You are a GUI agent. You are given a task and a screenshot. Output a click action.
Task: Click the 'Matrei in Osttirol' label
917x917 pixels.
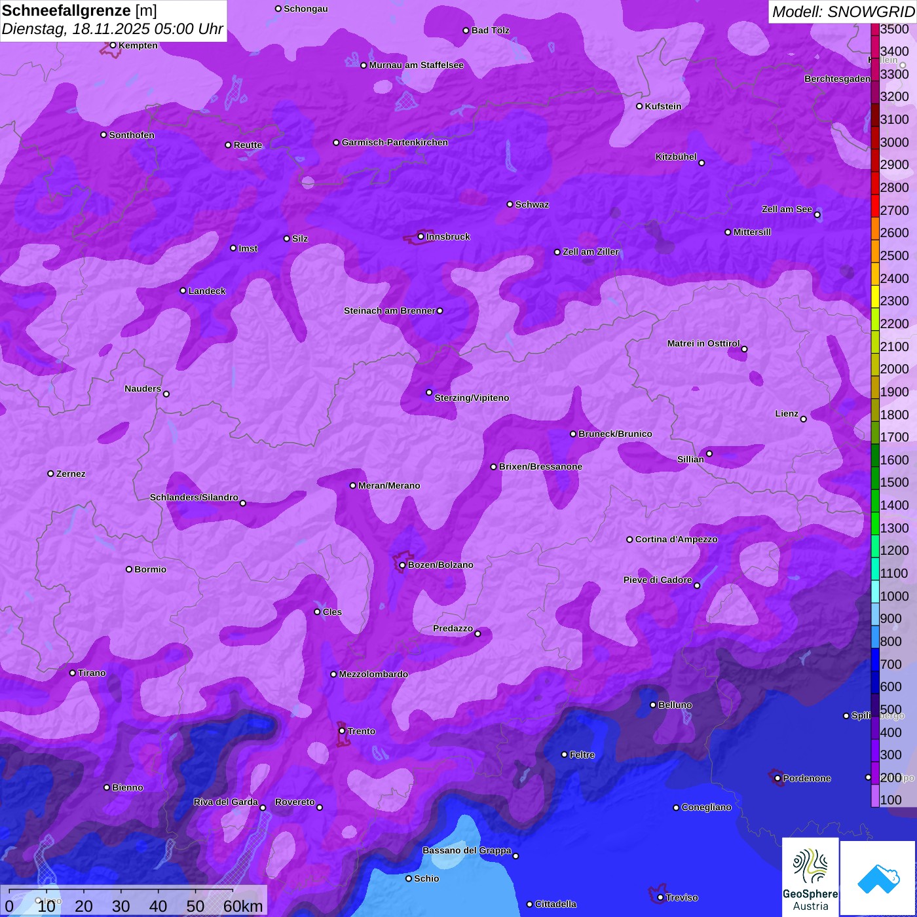pyautogui.click(x=703, y=343)
